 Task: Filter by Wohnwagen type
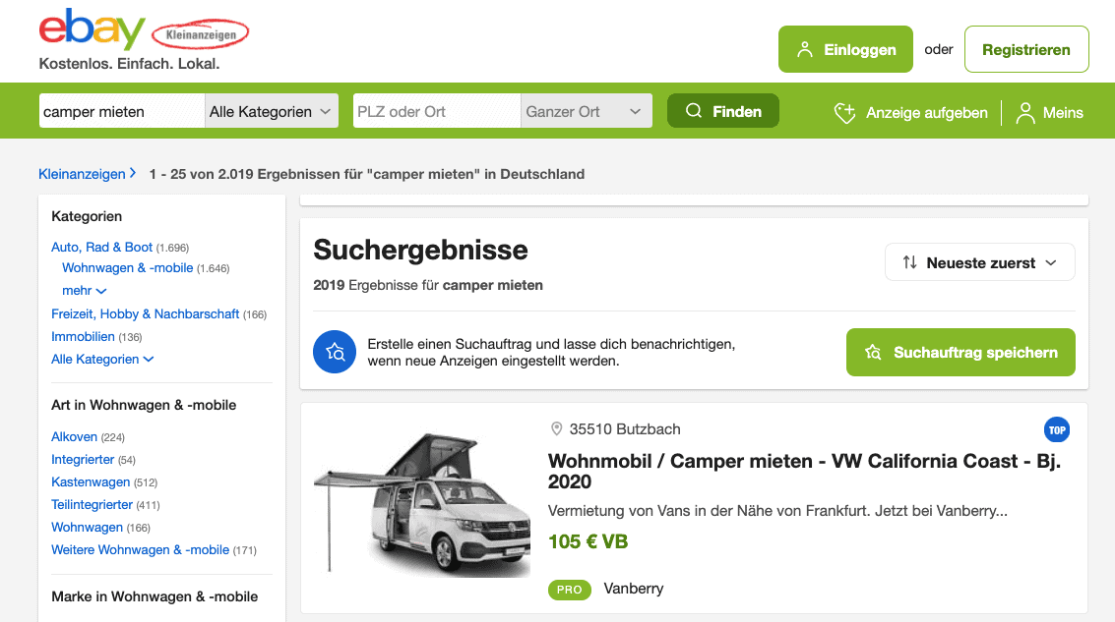pyautogui.click(x=87, y=528)
